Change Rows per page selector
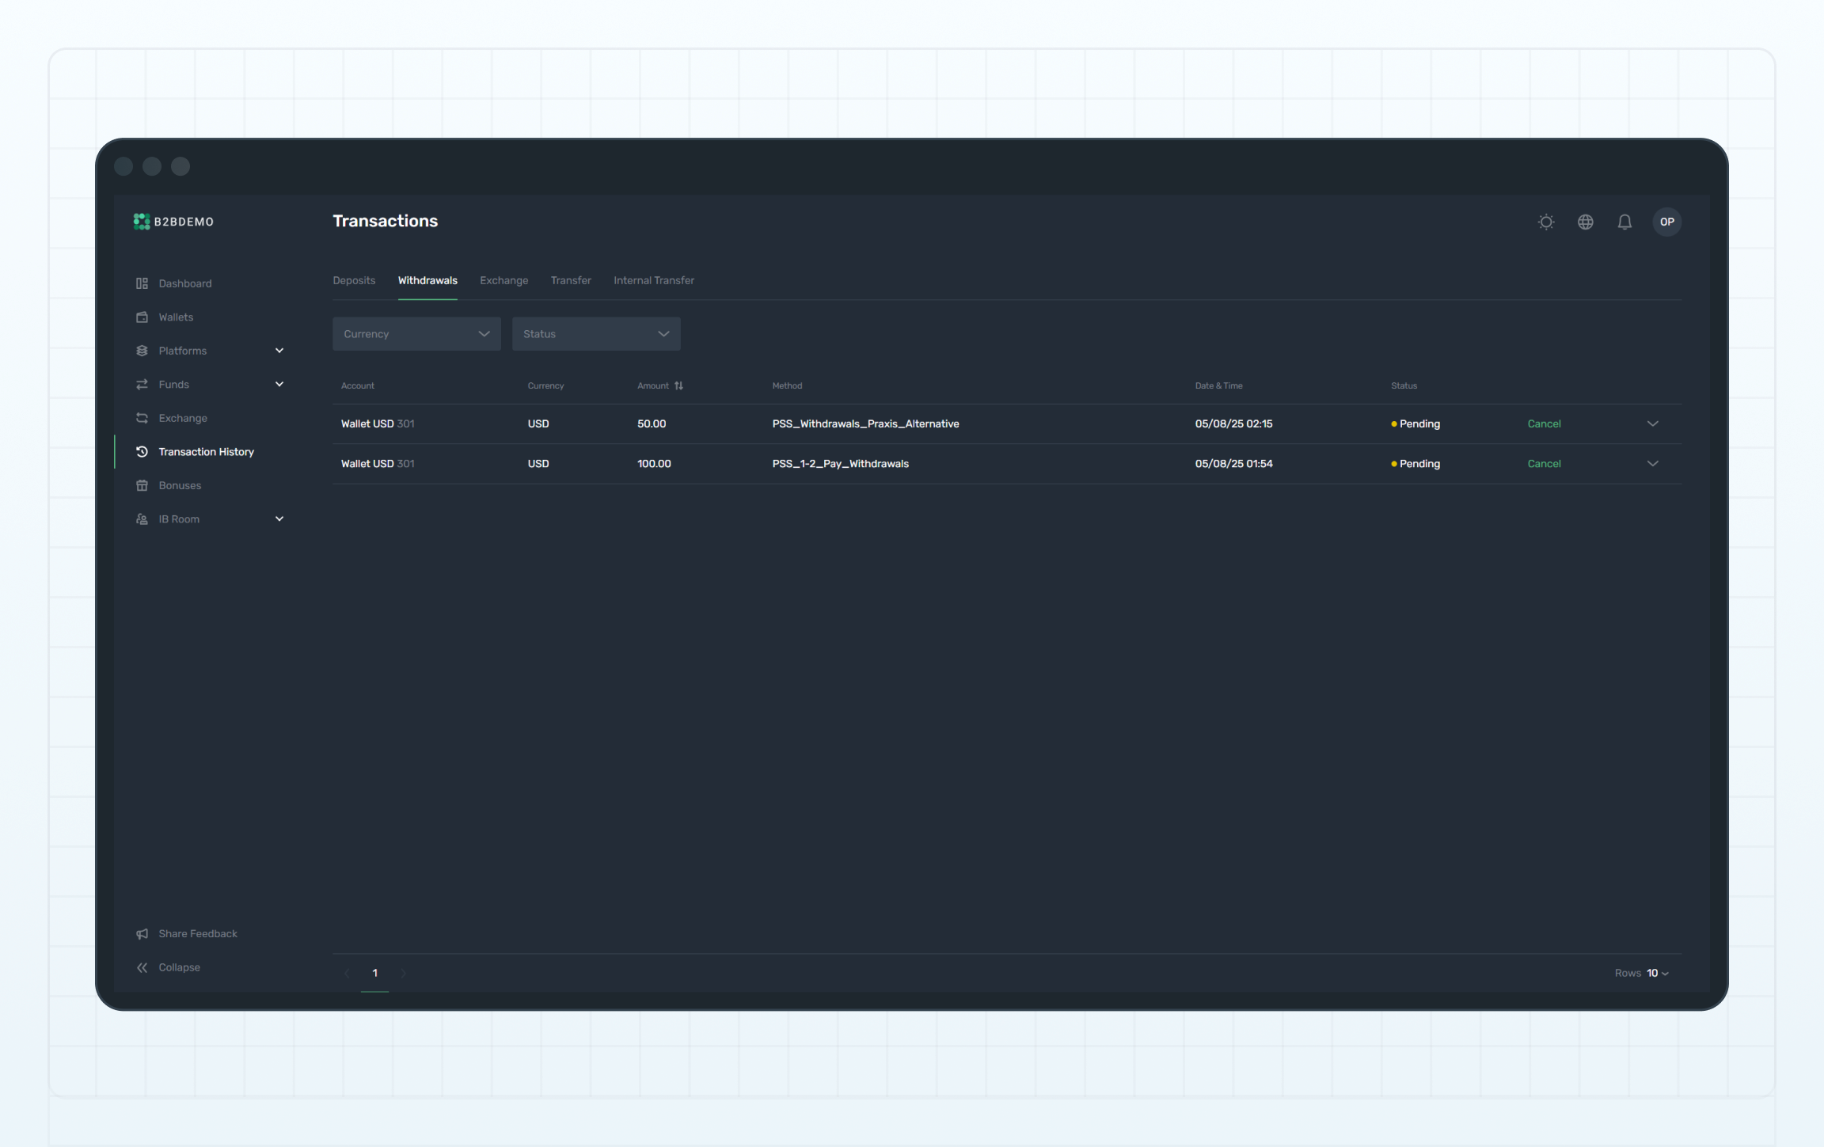Image resolution: width=1824 pixels, height=1147 pixels. click(1657, 973)
